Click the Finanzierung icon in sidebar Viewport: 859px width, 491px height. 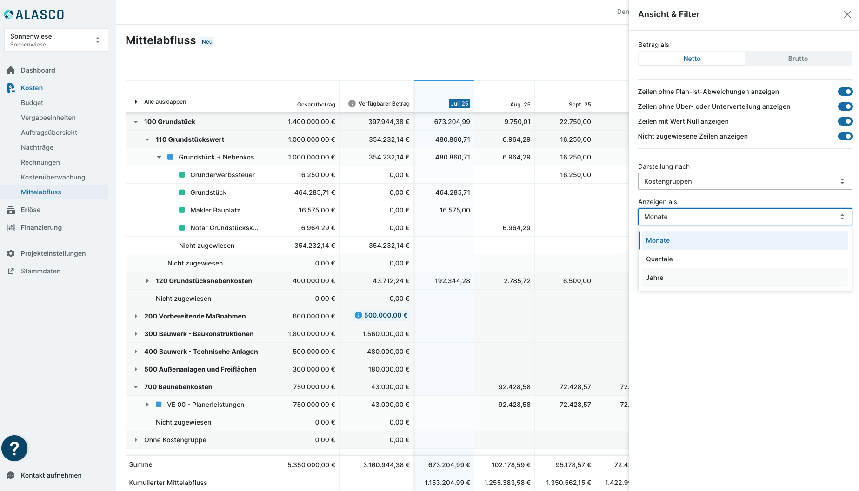click(x=11, y=227)
